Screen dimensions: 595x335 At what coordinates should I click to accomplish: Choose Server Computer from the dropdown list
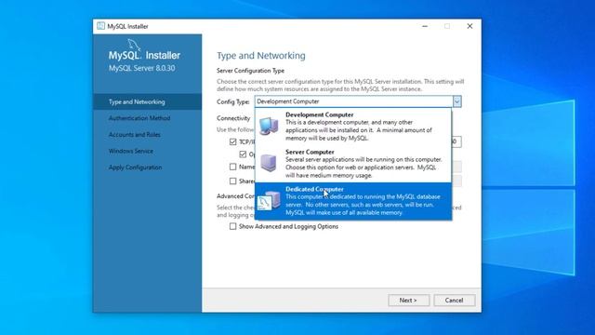(353, 164)
